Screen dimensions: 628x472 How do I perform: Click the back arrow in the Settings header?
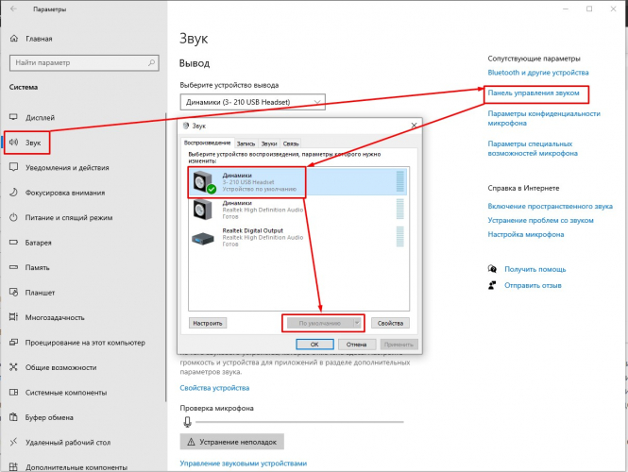coord(13,8)
